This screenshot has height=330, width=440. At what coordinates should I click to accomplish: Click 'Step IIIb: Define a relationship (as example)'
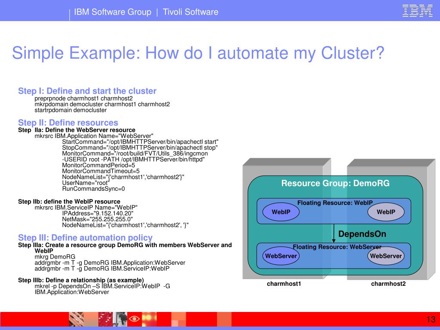(81, 280)
